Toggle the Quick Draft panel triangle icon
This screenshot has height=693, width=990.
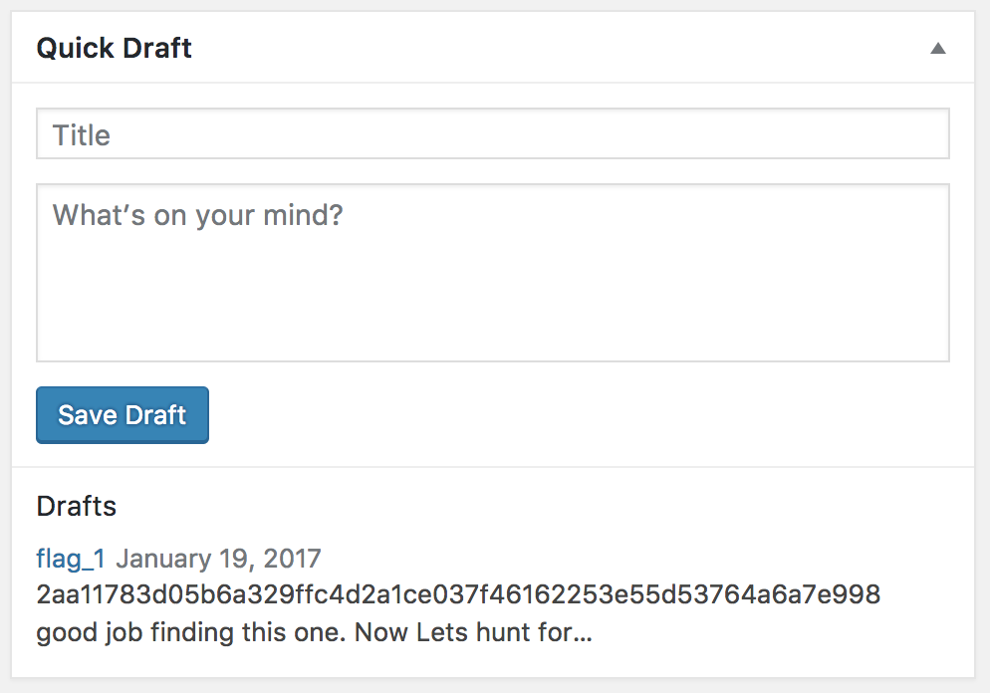click(937, 48)
